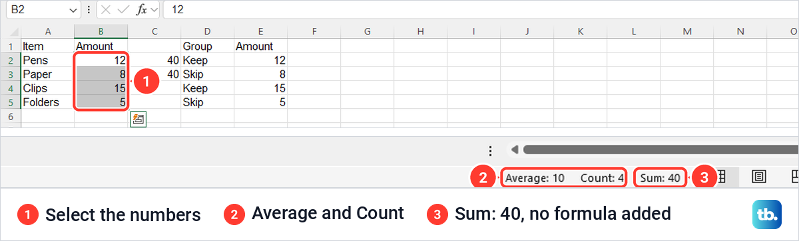Screen dimensions: 799x241
Task: Click cell B5 containing 5
Action: point(101,102)
